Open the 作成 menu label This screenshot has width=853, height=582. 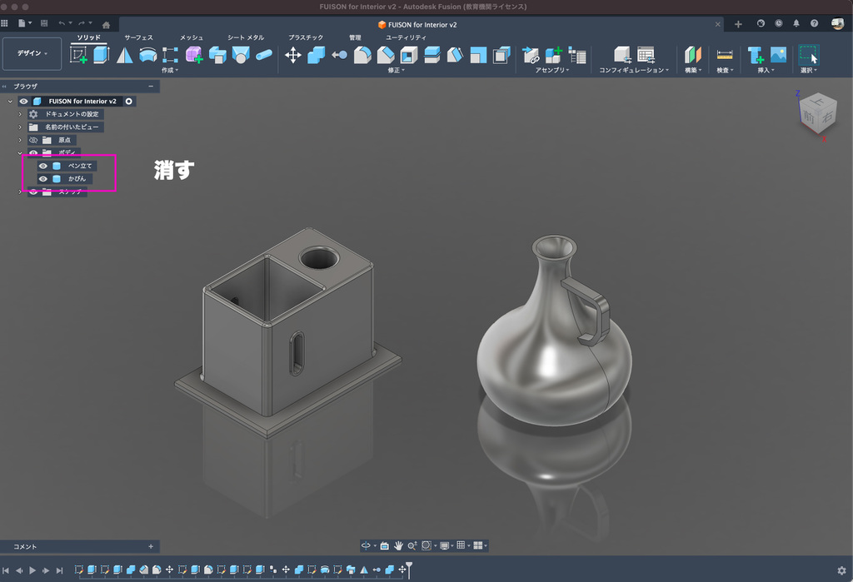(170, 70)
